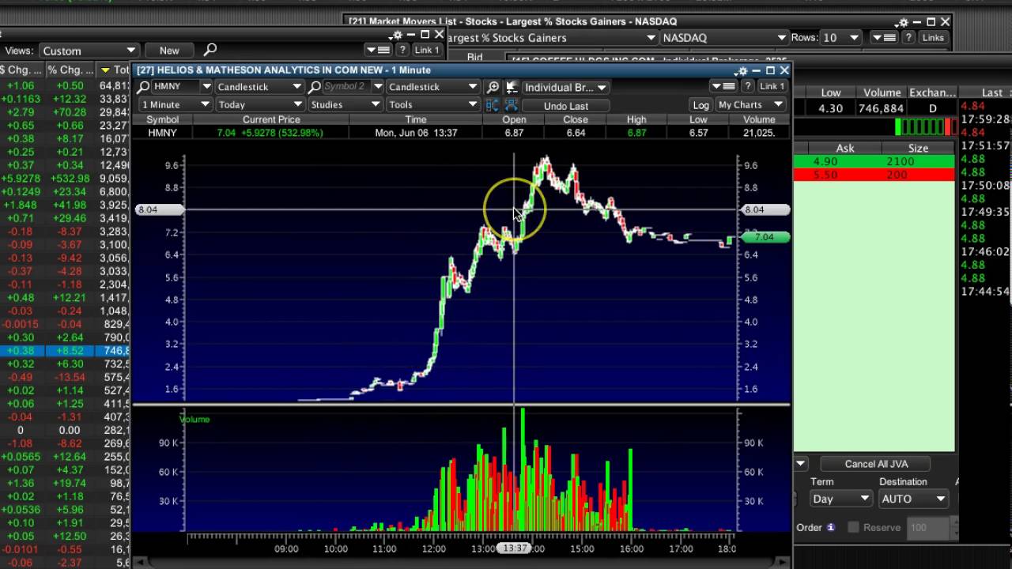Open the 1 Minute interval dropdown
This screenshot has width=1012, height=569.
tap(176, 104)
